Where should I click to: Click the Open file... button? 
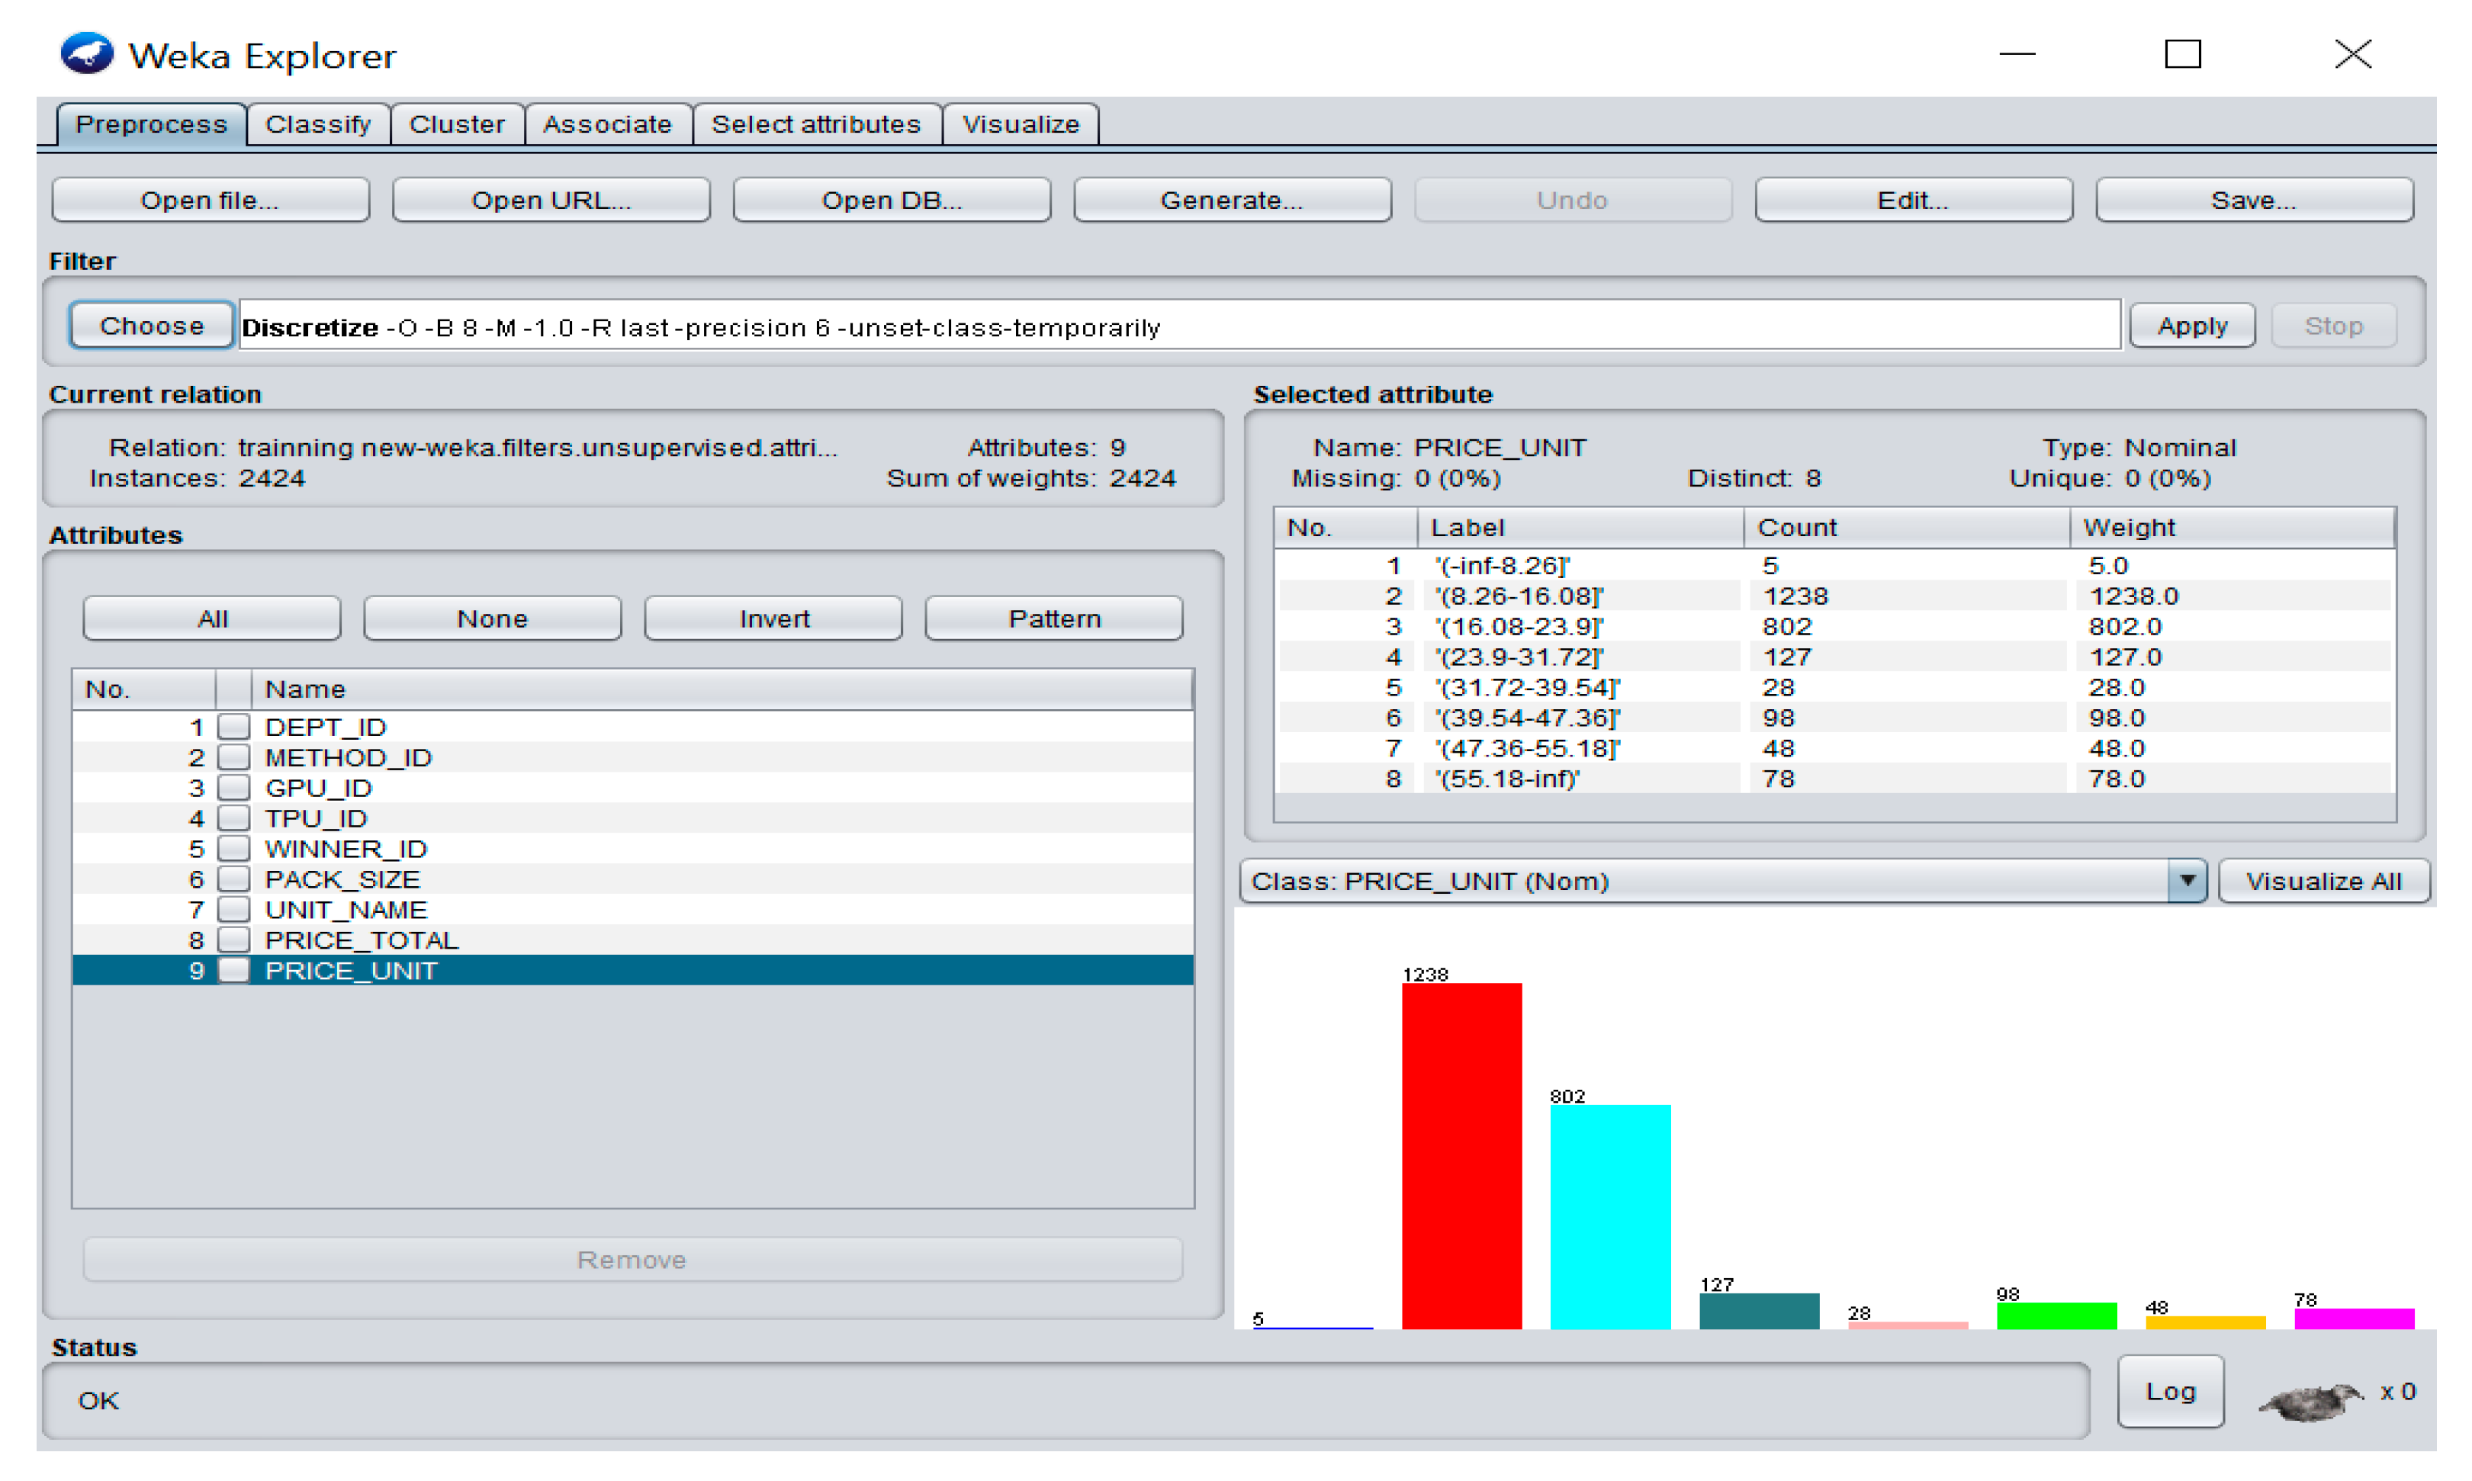210,201
